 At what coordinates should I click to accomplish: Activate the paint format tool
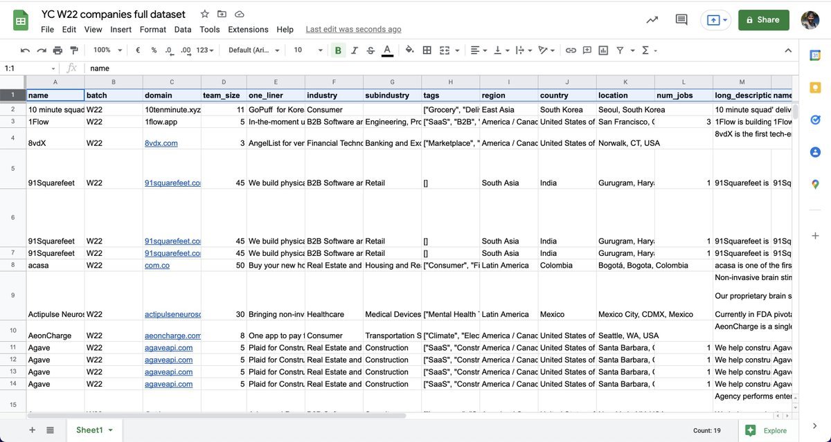pyautogui.click(x=74, y=50)
